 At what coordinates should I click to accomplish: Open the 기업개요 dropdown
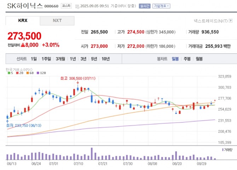pos(161,6)
